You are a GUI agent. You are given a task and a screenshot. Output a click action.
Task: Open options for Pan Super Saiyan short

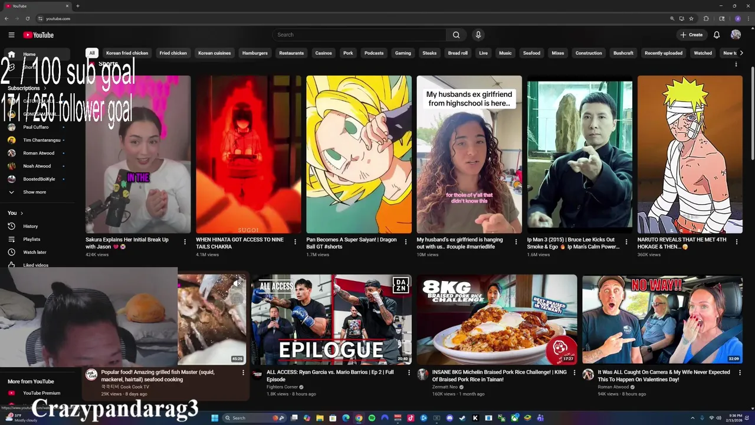pyautogui.click(x=405, y=241)
